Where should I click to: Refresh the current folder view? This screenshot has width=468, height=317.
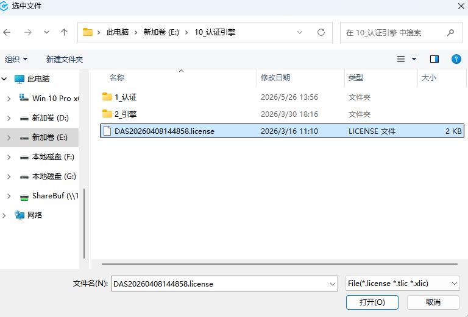tap(321, 32)
